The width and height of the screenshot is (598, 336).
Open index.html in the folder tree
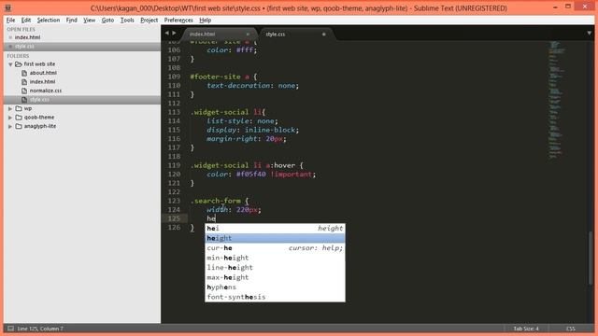[42, 81]
